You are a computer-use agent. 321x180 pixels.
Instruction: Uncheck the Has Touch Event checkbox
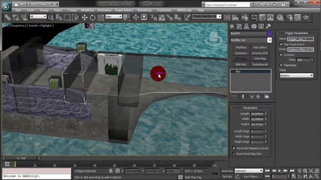pyautogui.click(x=281, y=44)
